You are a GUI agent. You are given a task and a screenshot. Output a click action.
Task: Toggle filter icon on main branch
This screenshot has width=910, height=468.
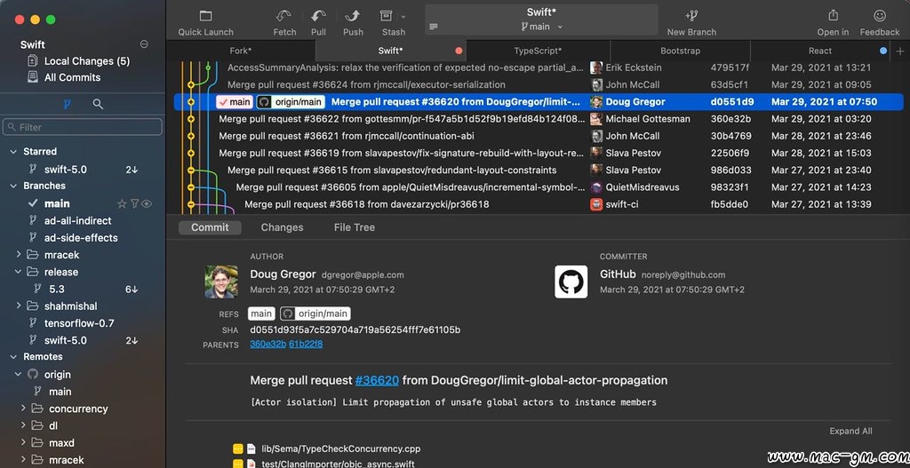click(x=135, y=203)
